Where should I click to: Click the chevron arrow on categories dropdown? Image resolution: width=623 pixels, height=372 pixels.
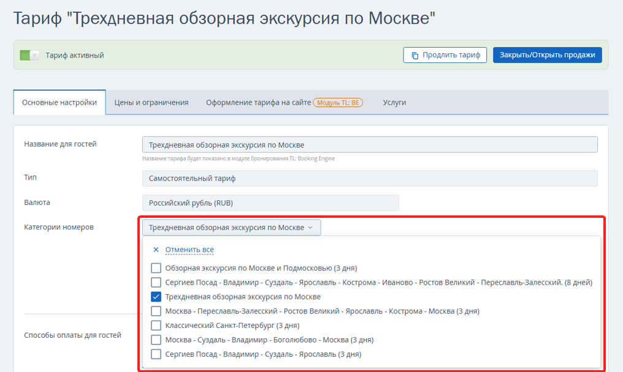(310, 228)
